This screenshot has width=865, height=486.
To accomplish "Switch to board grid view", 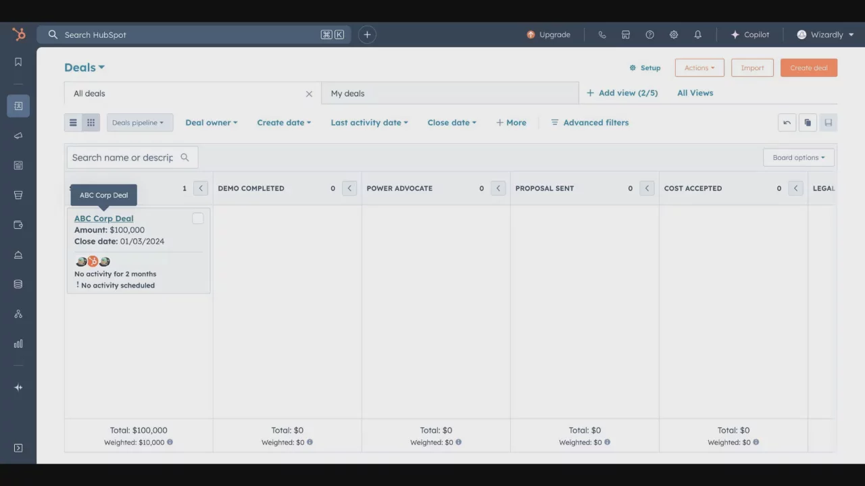I will tap(91, 122).
